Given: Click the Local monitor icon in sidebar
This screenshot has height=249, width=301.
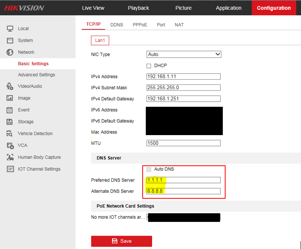Looking at the screenshot, I should tap(10, 29).
